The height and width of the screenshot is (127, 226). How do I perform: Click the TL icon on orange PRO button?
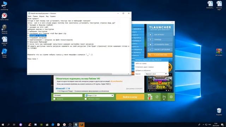tap(150, 55)
